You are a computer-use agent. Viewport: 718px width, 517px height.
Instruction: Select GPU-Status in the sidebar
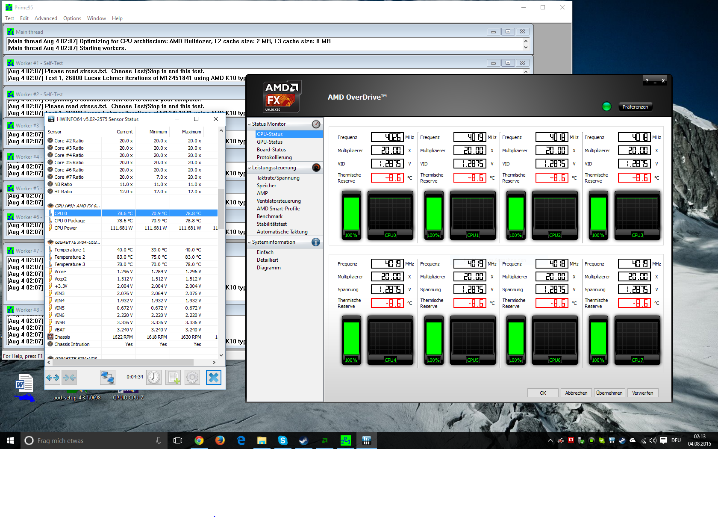click(x=270, y=142)
